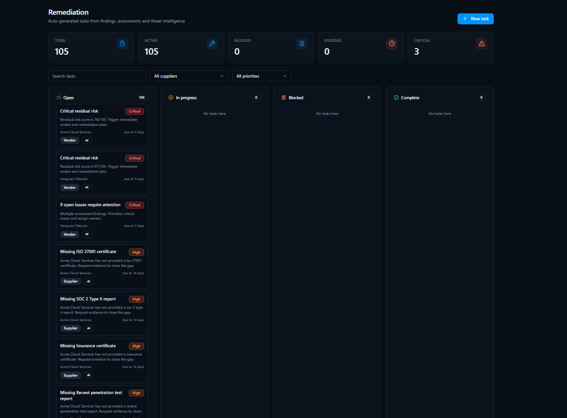567x418 pixels.
Task: Click Acme Cloud Services on 78/100 risk task
Action: coord(75,132)
